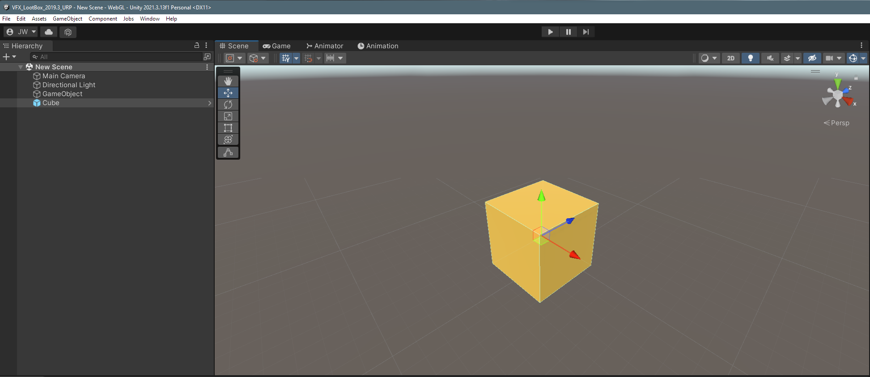Click the Hierarchy search field

point(116,57)
